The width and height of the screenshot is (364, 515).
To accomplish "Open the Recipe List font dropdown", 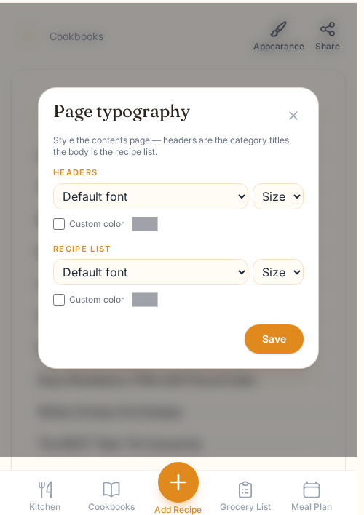I will pyautogui.click(x=150, y=272).
